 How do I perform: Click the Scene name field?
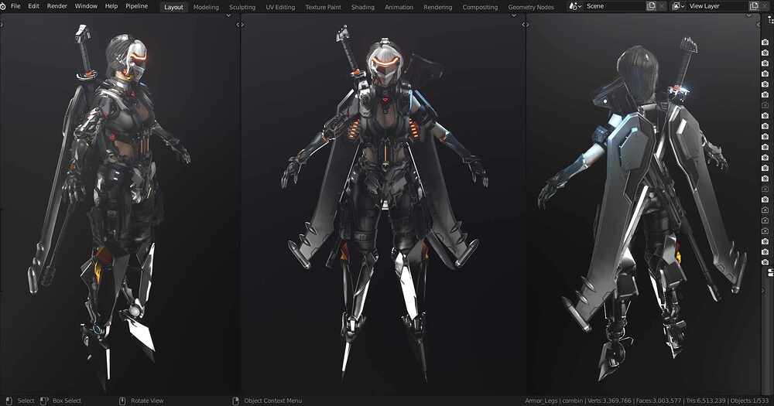[x=615, y=6]
